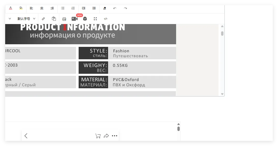Insert a hyperlink

point(43,19)
